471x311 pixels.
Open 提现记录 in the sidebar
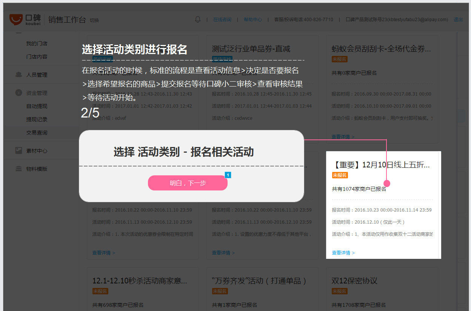click(x=37, y=119)
